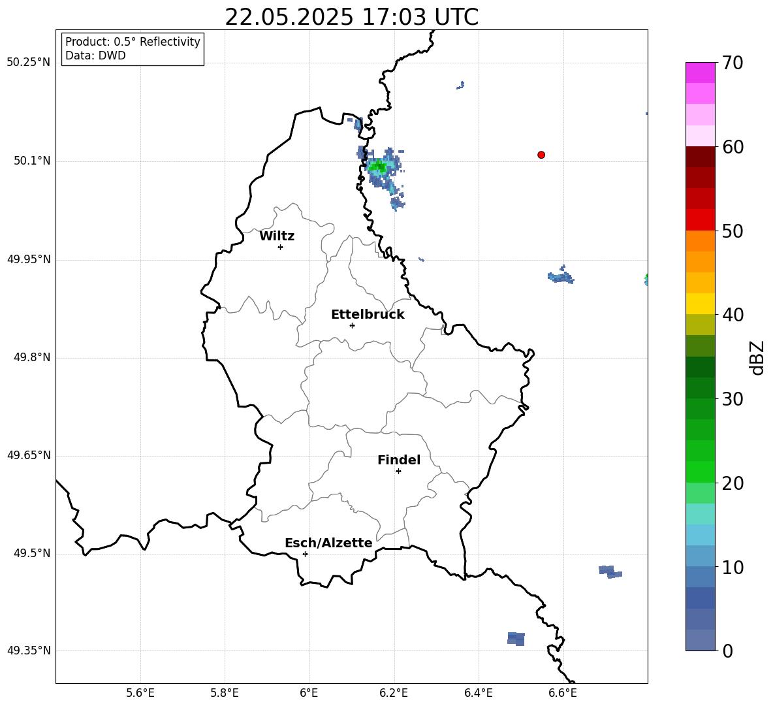Click the cross marker below Wiltz
This screenshot has width=773, height=706.
(281, 247)
